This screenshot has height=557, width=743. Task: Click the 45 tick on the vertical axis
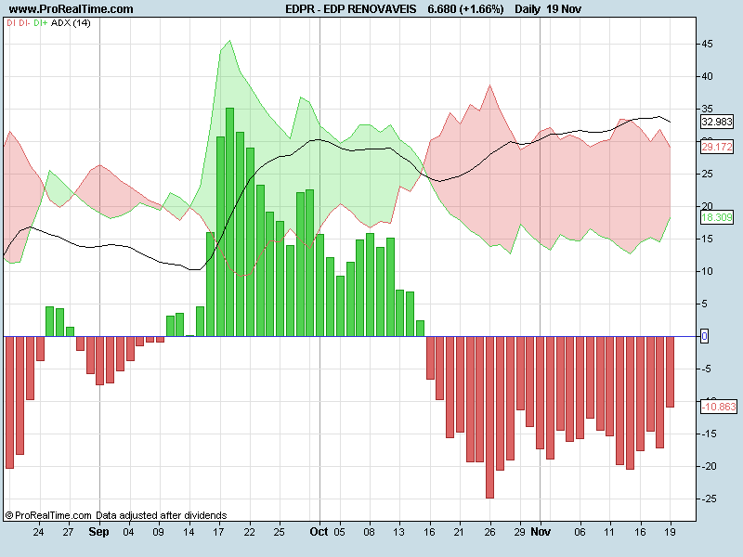pos(707,44)
